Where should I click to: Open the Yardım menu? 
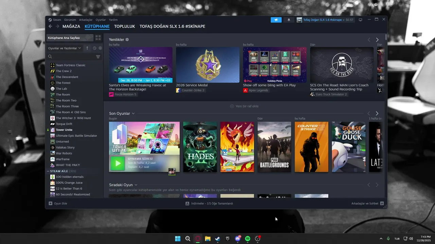pyautogui.click(x=113, y=20)
